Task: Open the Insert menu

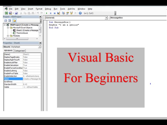Action: coord(31,9)
